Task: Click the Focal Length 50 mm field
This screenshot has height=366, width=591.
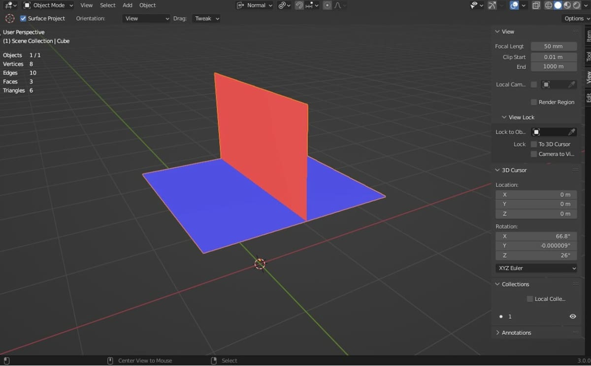Action: [554, 46]
